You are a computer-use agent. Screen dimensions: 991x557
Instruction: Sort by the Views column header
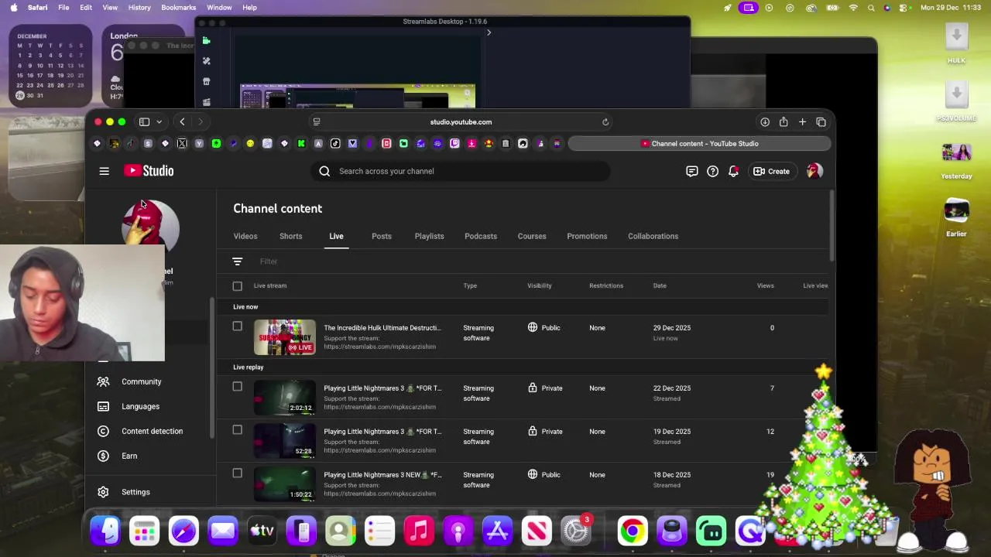tap(765, 285)
